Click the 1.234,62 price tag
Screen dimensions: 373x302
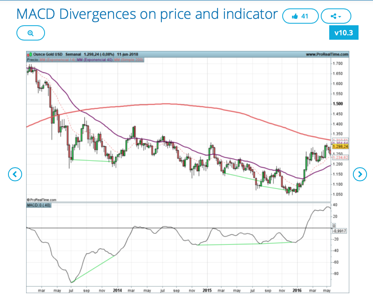coord(340,158)
